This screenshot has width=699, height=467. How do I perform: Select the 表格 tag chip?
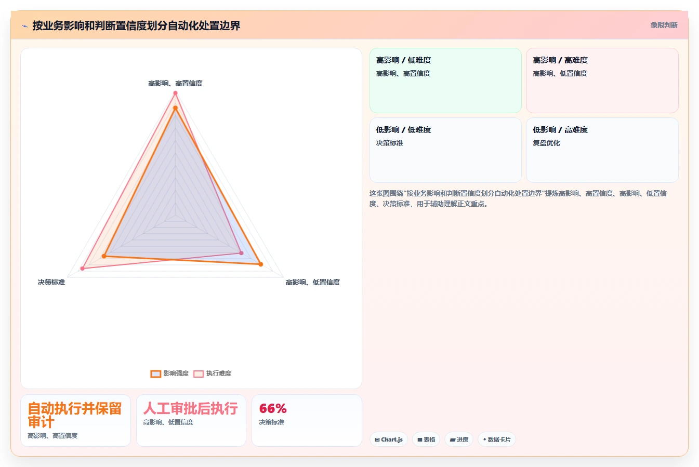click(x=426, y=439)
